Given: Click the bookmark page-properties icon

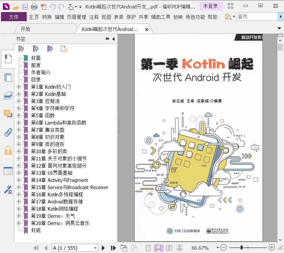Looking at the screenshot, I should point(64,49).
